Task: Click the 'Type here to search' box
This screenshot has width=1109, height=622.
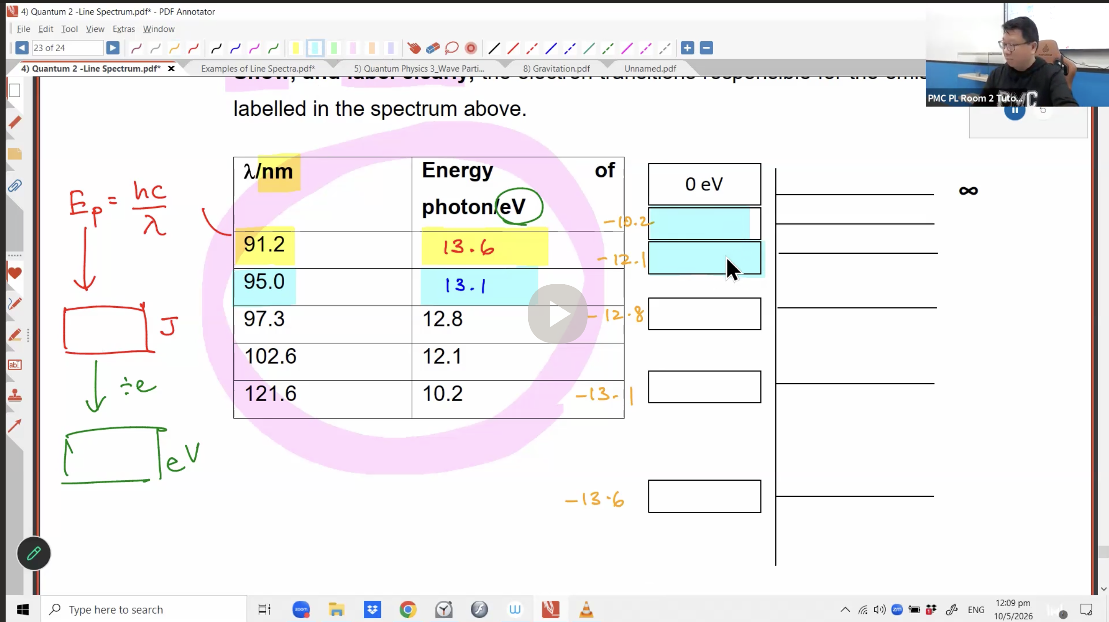Action: pos(143,609)
